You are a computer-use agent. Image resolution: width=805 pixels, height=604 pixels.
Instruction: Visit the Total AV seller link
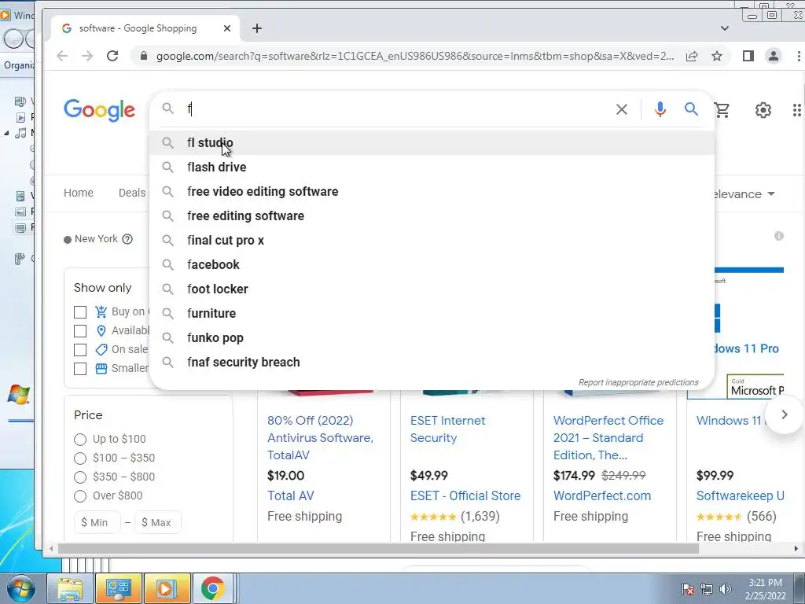coord(291,495)
